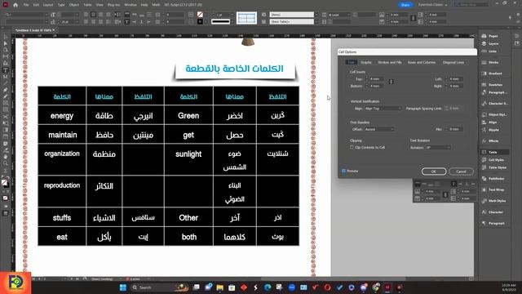522x294 pixels.
Task: Click the Bottom cell inset field
Action: pyautogui.click(x=376, y=86)
